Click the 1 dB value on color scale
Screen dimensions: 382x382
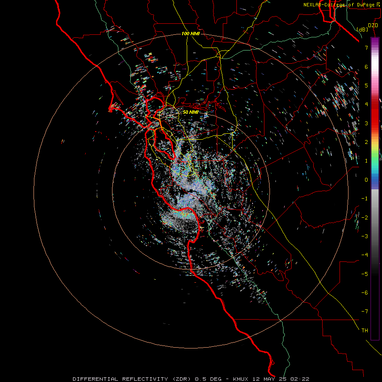coord(366,161)
